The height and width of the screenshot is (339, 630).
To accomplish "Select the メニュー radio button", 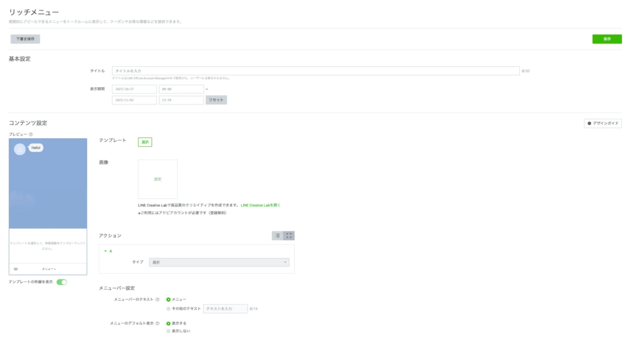I will (169, 299).
